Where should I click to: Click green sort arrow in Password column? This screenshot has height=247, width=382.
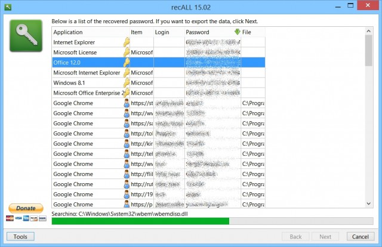[238, 32]
